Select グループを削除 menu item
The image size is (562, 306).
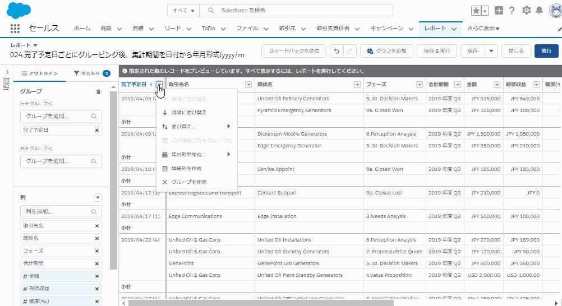[197, 182]
